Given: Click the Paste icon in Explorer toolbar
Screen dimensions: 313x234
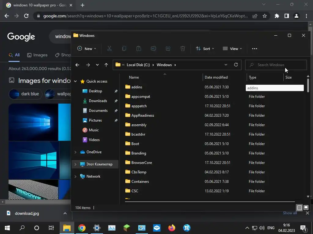Looking at the screenshot, I should coord(139,48).
